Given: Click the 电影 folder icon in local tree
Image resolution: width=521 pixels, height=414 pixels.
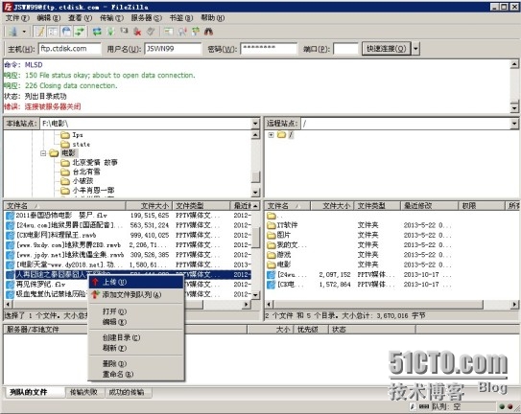Looking at the screenshot, I should pos(54,153).
